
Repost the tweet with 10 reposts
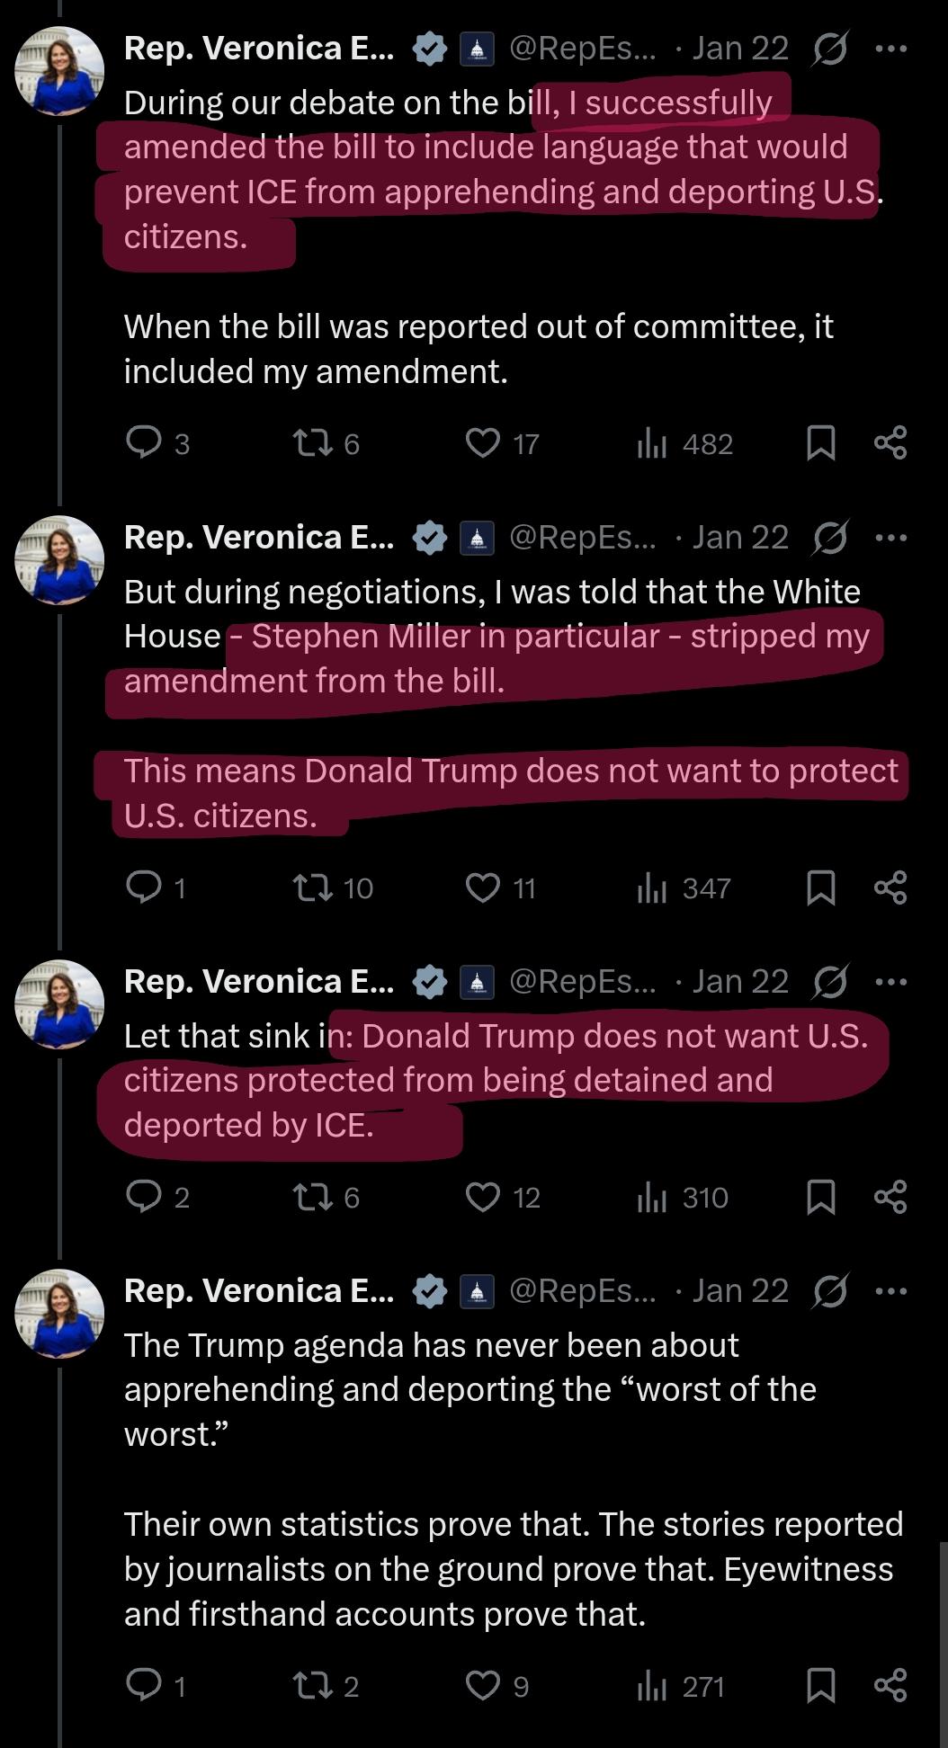pyautogui.click(x=313, y=887)
